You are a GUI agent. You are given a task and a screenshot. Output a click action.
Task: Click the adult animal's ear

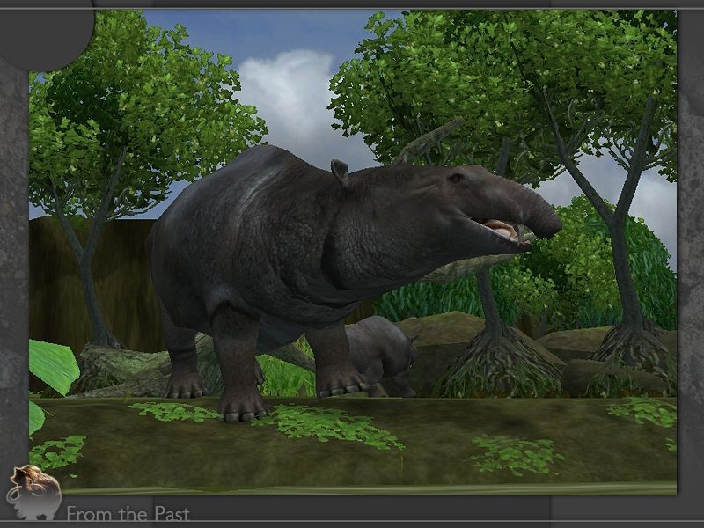[x=340, y=171]
